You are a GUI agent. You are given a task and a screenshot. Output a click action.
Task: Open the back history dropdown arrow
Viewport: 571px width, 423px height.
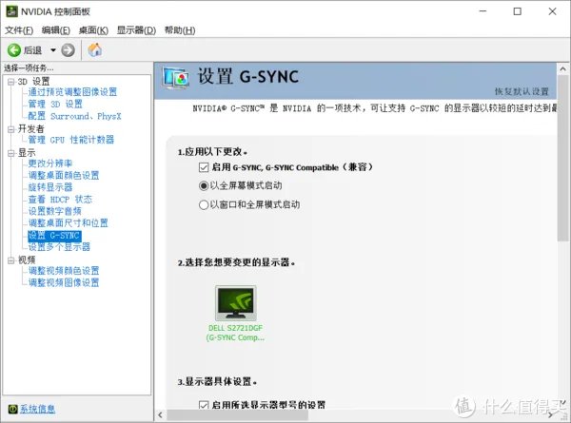(x=53, y=50)
